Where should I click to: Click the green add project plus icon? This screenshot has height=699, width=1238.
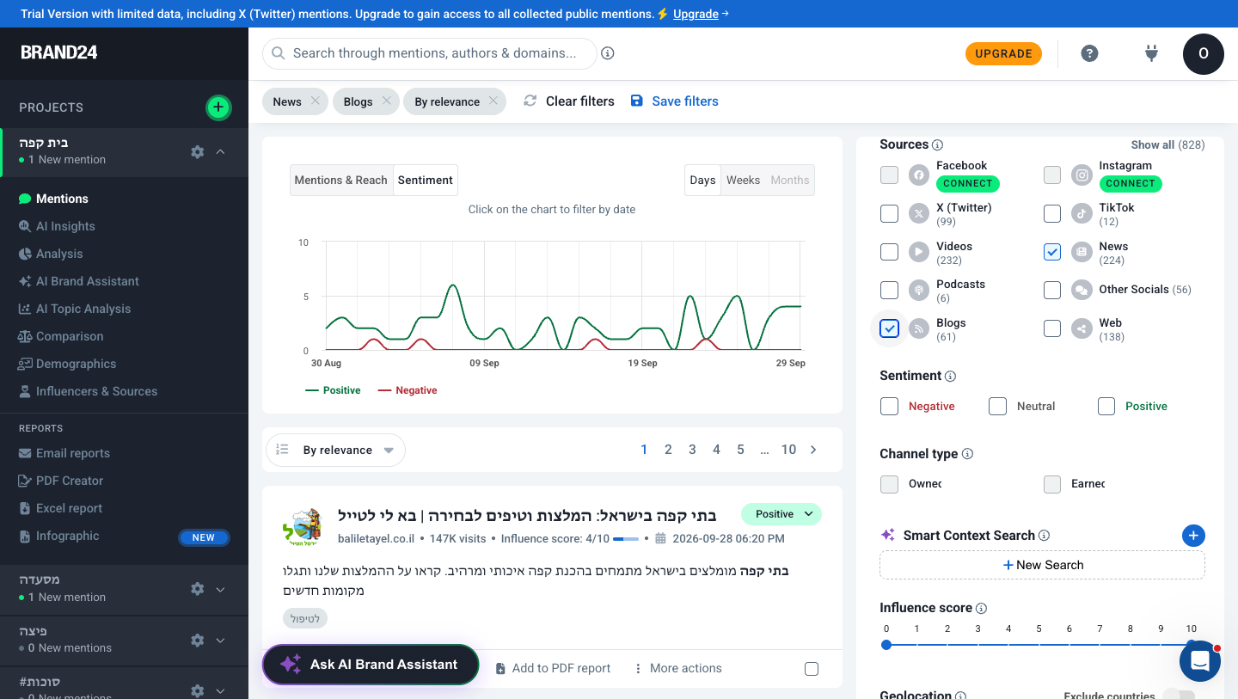[218, 107]
